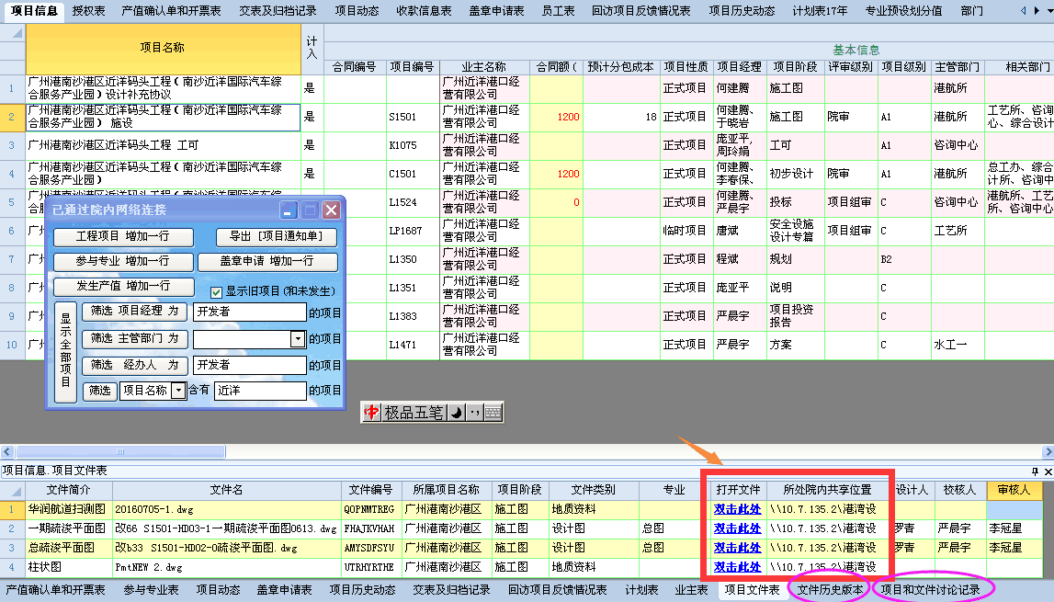Click 发生产值 增加一行 button
This screenshot has height=602, width=1054.
[123, 286]
